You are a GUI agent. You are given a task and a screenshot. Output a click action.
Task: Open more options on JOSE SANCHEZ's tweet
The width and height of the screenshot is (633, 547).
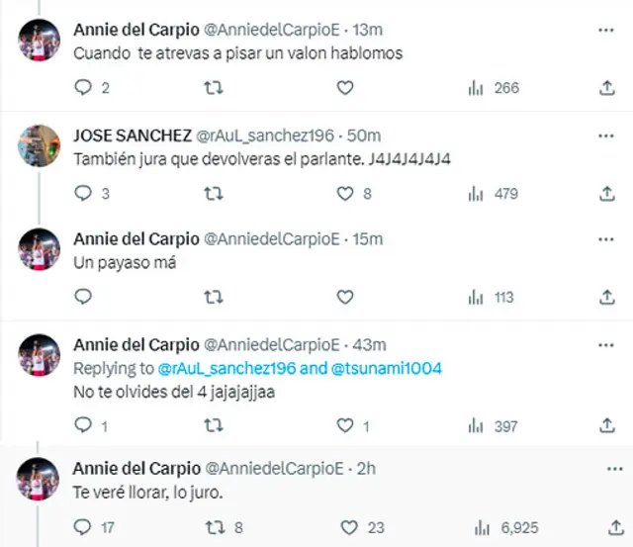point(605,134)
